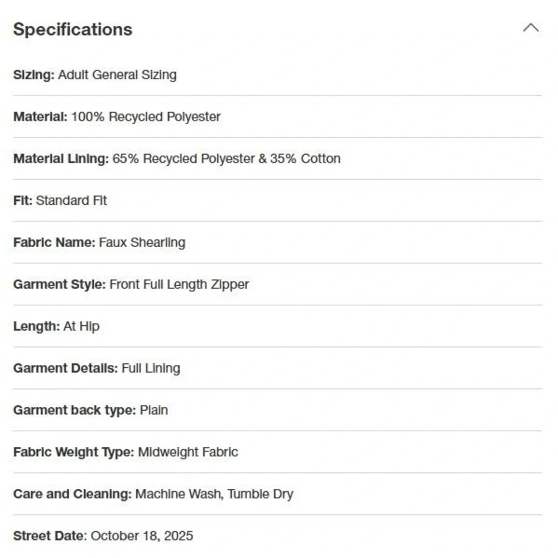Click the Street Date October 18, 2025 row
This screenshot has width=558, height=558.
tap(277, 536)
